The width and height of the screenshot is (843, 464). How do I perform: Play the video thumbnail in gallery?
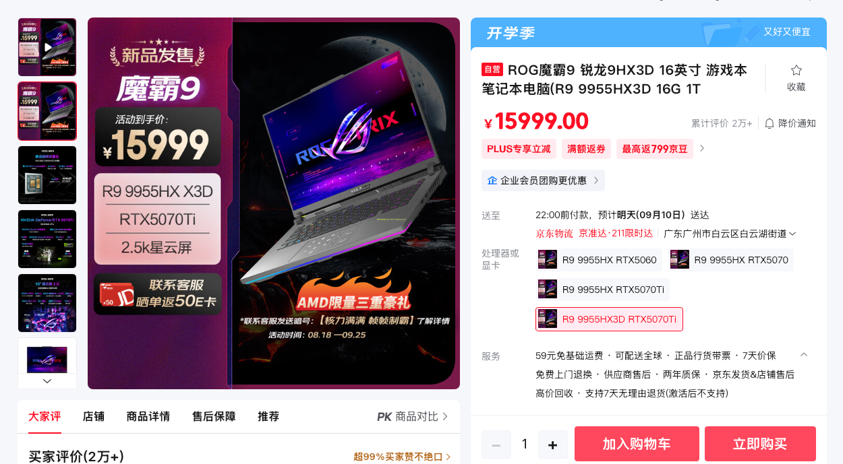pos(47,47)
